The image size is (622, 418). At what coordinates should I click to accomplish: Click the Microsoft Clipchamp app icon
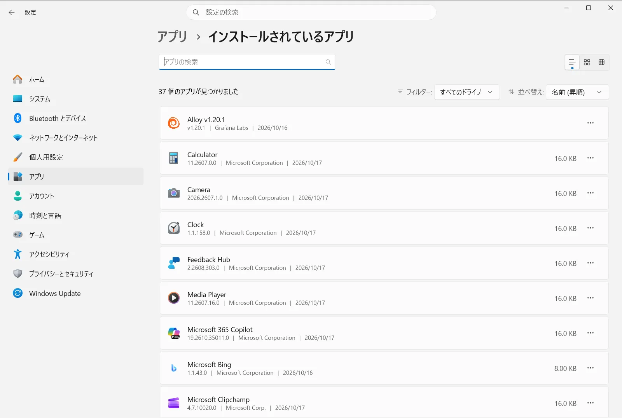pos(174,403)
